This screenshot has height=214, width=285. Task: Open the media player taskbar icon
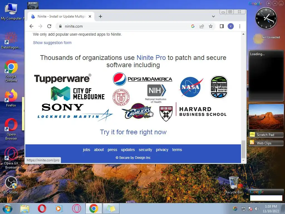[x=59, y=208]
